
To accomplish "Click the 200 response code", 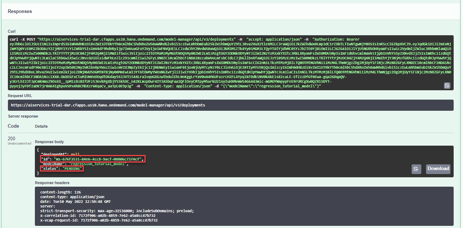I will click(x=12, y=139).
